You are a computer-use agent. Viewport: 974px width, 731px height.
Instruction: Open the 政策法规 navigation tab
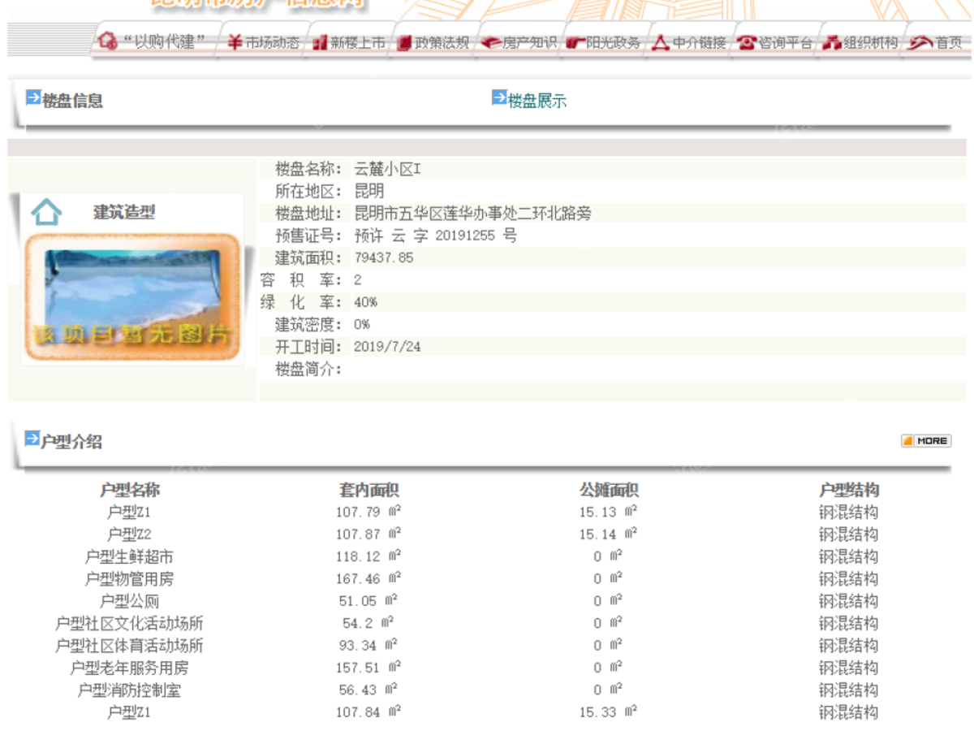pos(442,43)
